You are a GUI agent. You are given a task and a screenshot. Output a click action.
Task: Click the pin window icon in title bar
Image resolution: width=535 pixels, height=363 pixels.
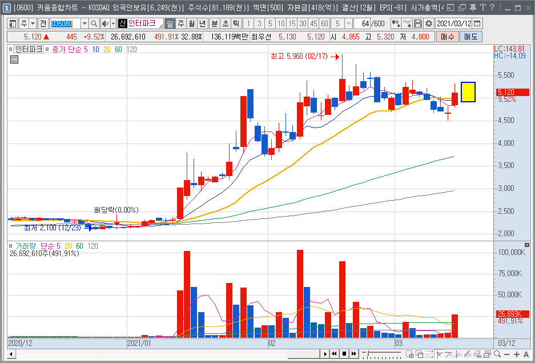coord(473,7)
